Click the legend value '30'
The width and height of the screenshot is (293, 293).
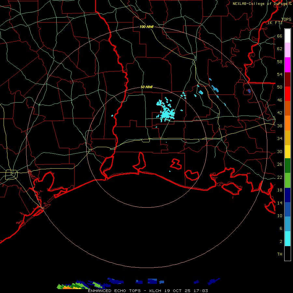280,151
